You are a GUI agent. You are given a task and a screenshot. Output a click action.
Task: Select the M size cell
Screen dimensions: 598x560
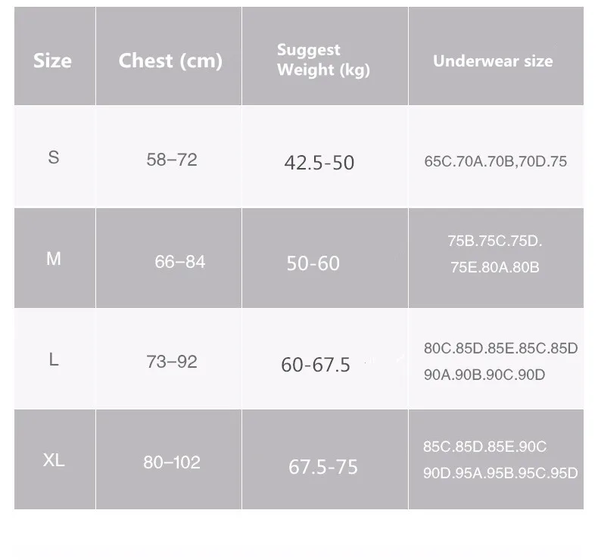tap(54, 259)
